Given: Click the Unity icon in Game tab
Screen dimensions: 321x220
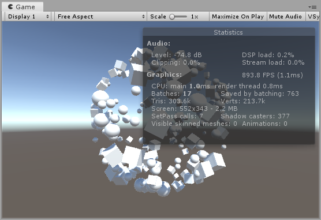Looking at the screenshot, I should coord(10,7).
